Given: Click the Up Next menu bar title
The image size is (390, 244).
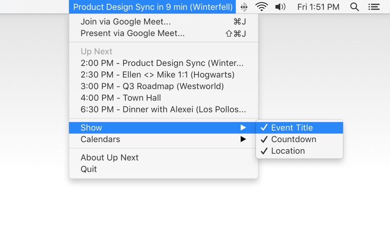Looking at the screenshot, I should [153, 7].
